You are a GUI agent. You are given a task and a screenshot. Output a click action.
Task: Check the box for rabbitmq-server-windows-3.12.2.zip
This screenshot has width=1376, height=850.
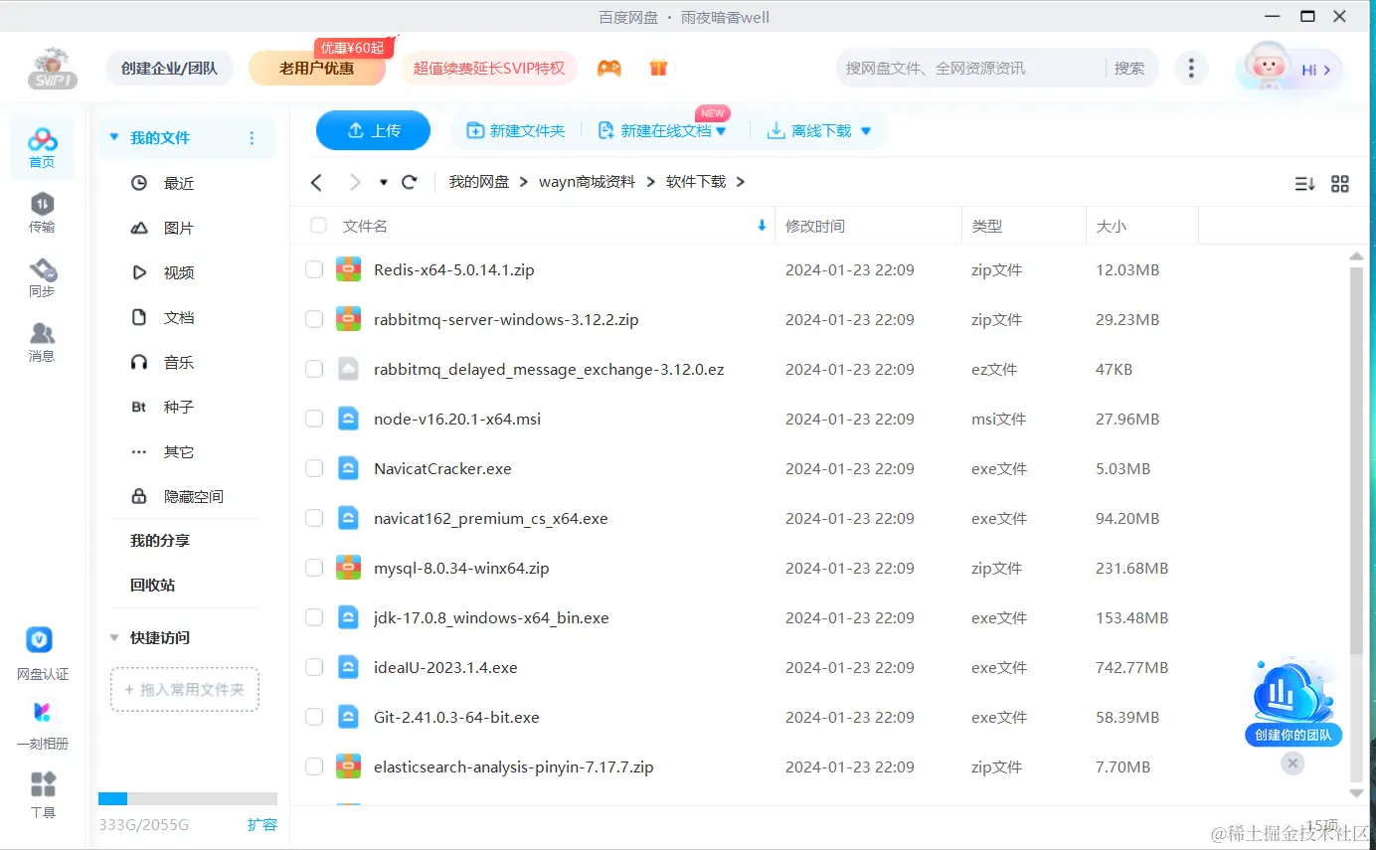(x=314, y=319)
